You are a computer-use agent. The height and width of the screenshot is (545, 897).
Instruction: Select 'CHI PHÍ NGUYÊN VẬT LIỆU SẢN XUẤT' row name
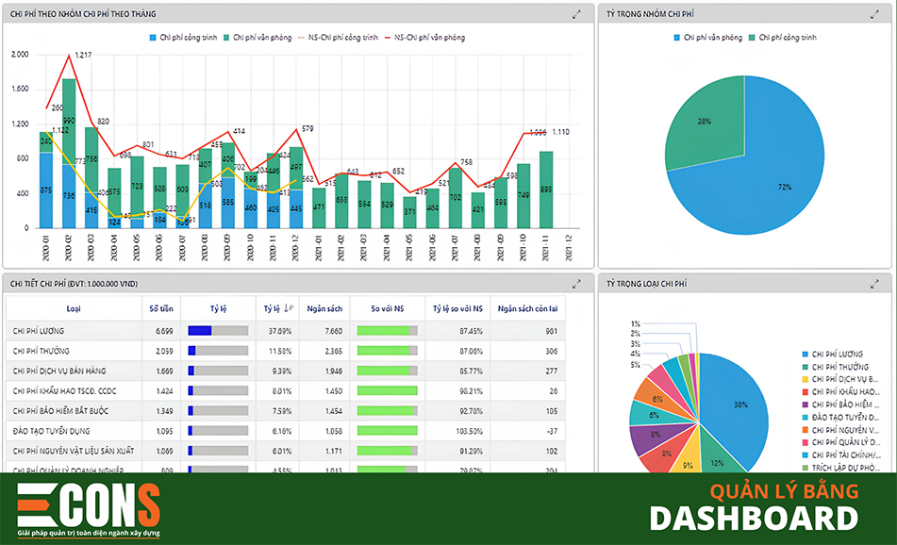[74, 452]
